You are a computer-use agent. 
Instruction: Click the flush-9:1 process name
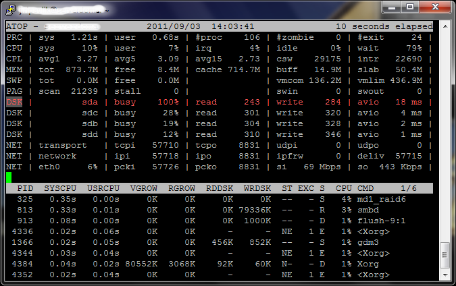point(382,221)
